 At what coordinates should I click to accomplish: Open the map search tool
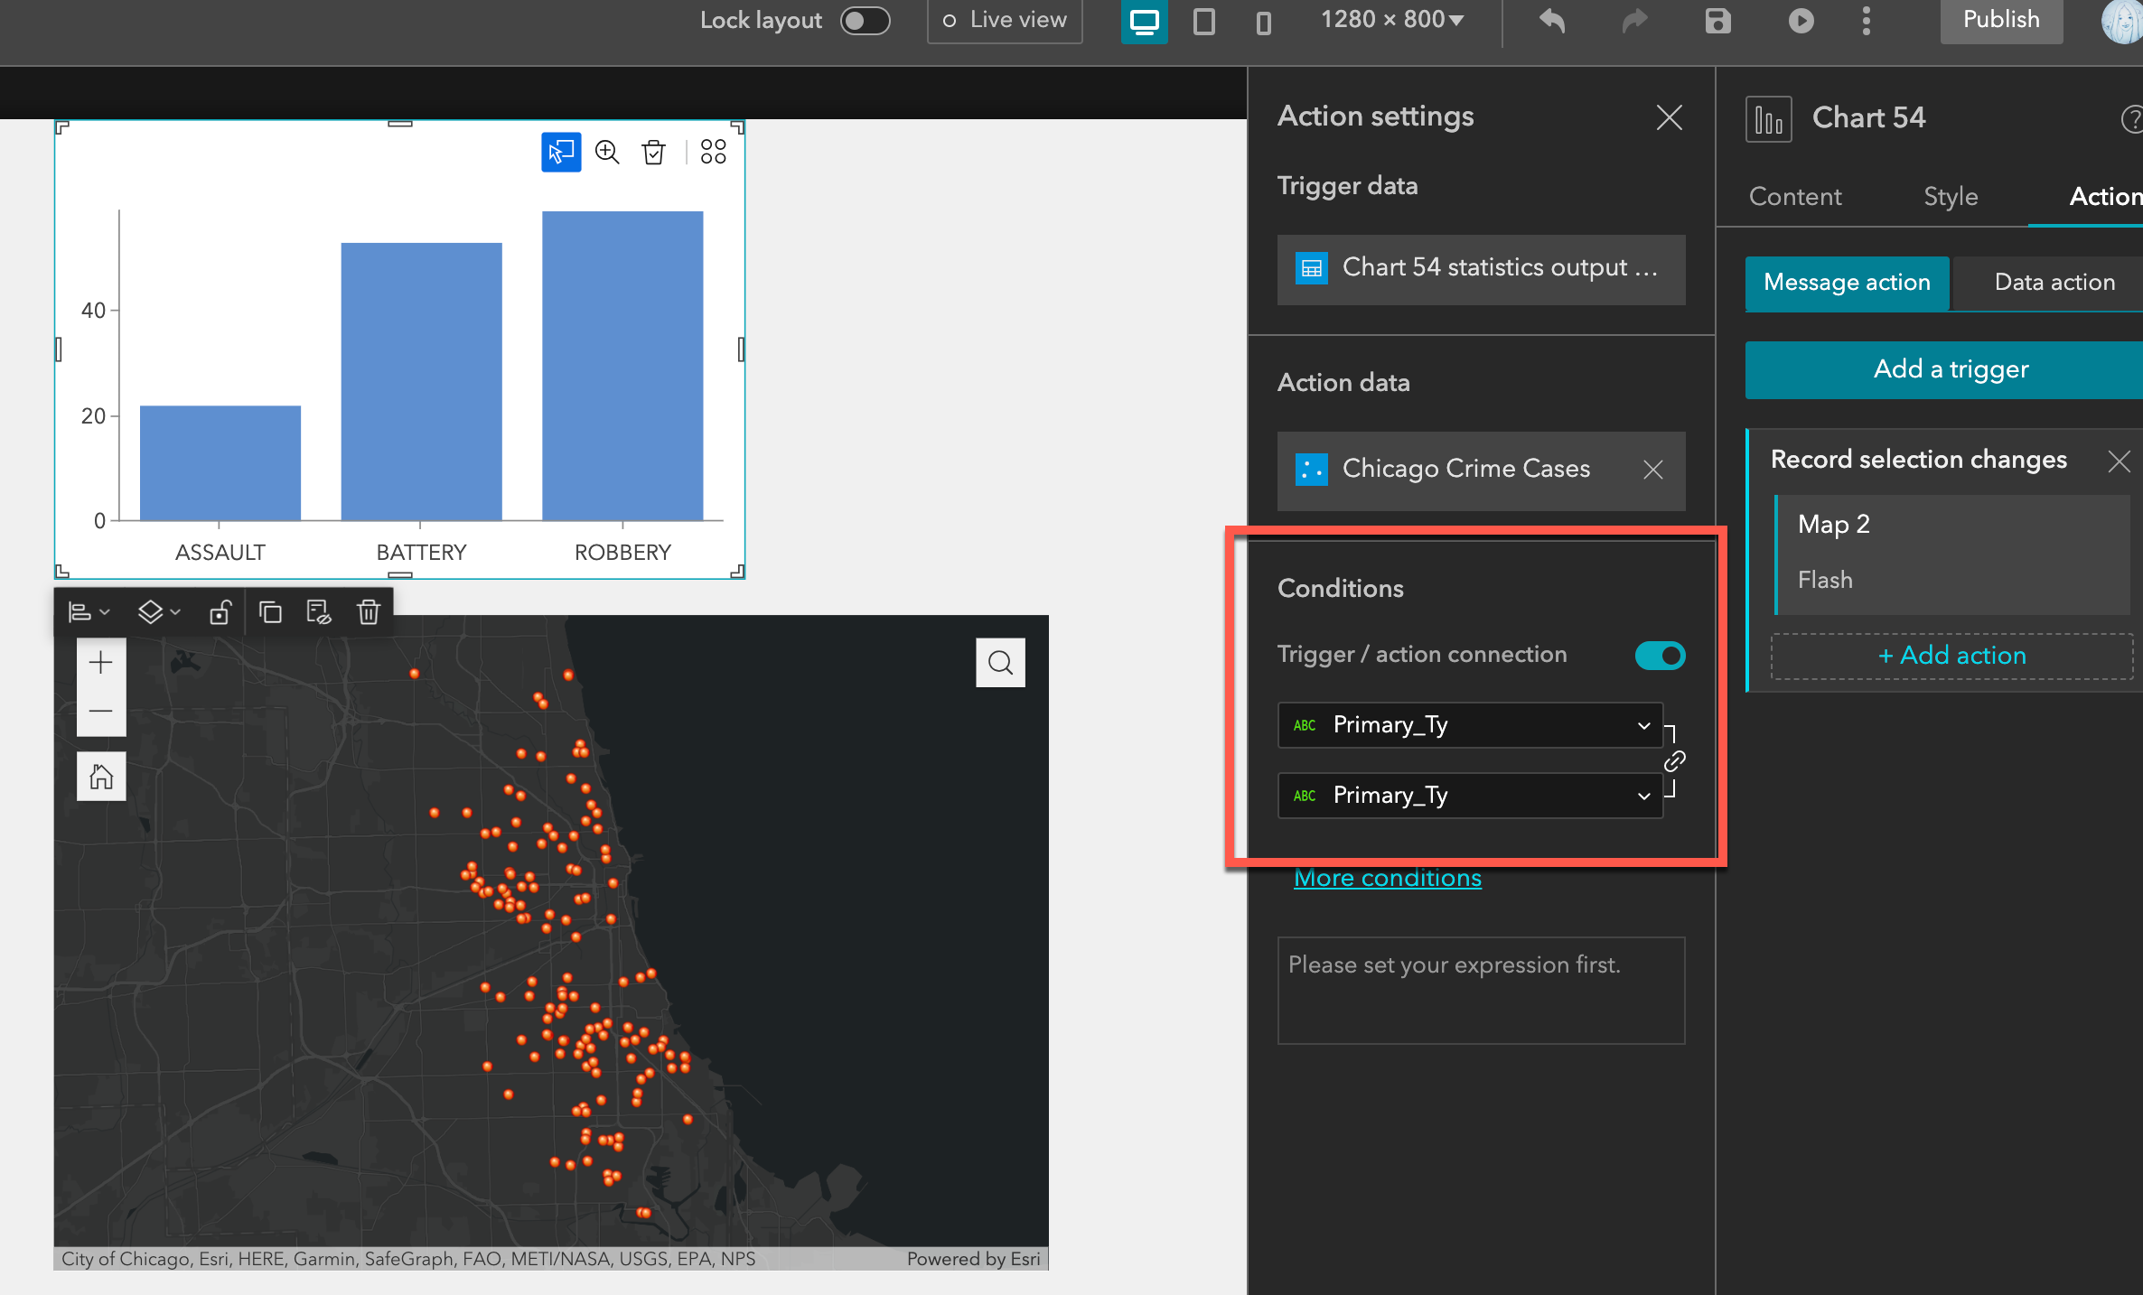[x=1000, y=662]
